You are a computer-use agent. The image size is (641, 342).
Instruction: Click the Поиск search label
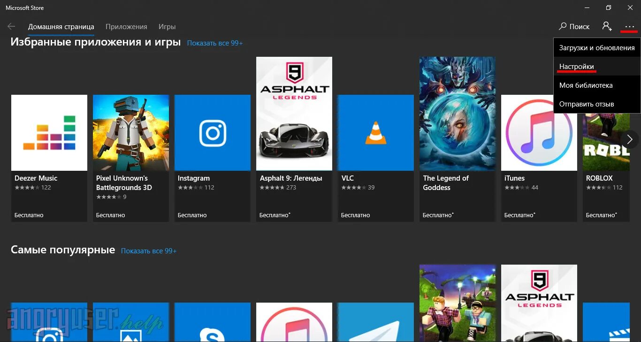(580, 27)
